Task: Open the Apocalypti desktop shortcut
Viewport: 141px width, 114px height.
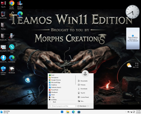Action: click(3, 48)
